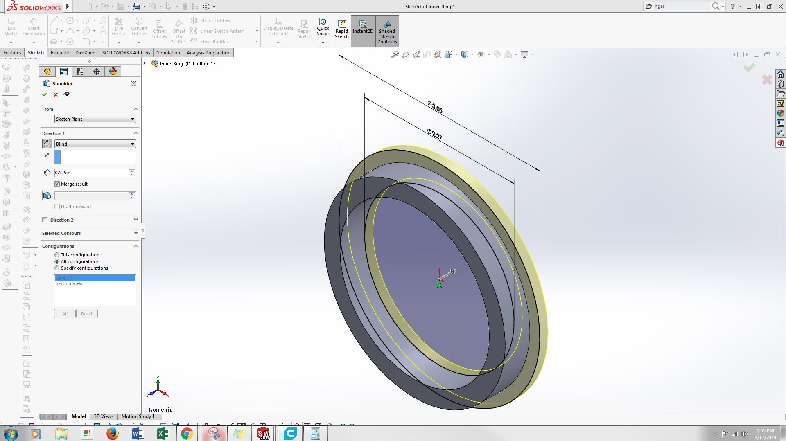
Task: Toggle the detailed preview eye icon
Action: [x=67, y=94]
